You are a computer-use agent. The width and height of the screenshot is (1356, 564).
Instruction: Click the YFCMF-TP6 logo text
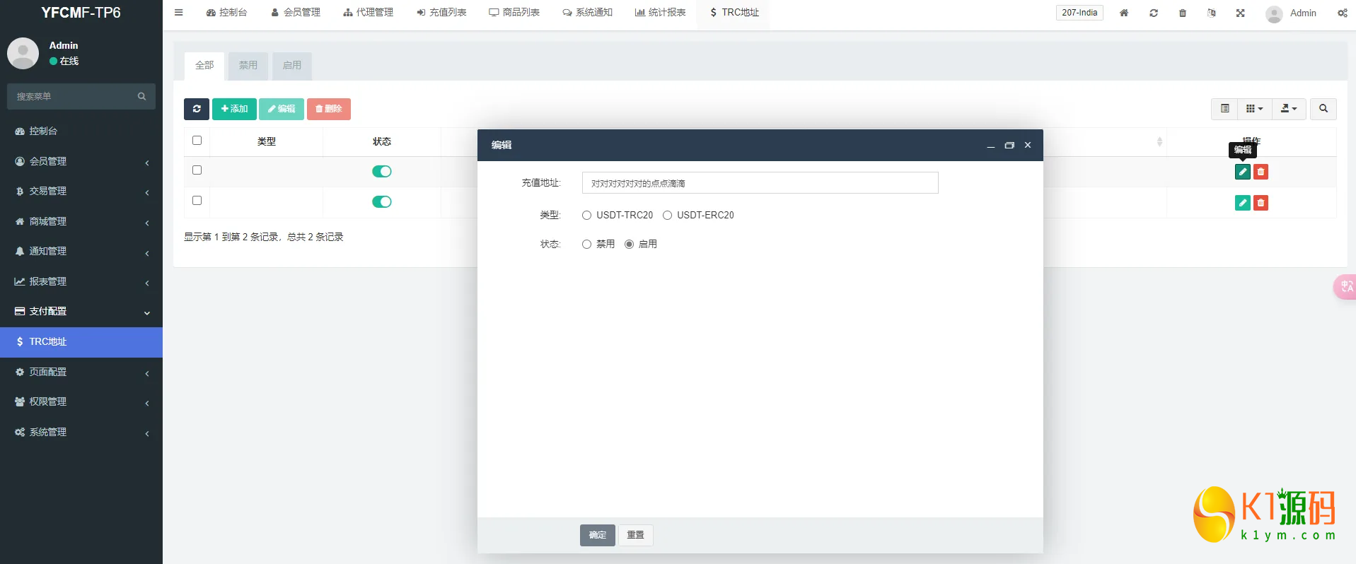click(81, 13)
